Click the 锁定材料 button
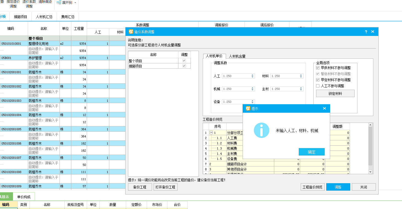Image resolution: width=402 pixels, height=209 pixels. 335,94
